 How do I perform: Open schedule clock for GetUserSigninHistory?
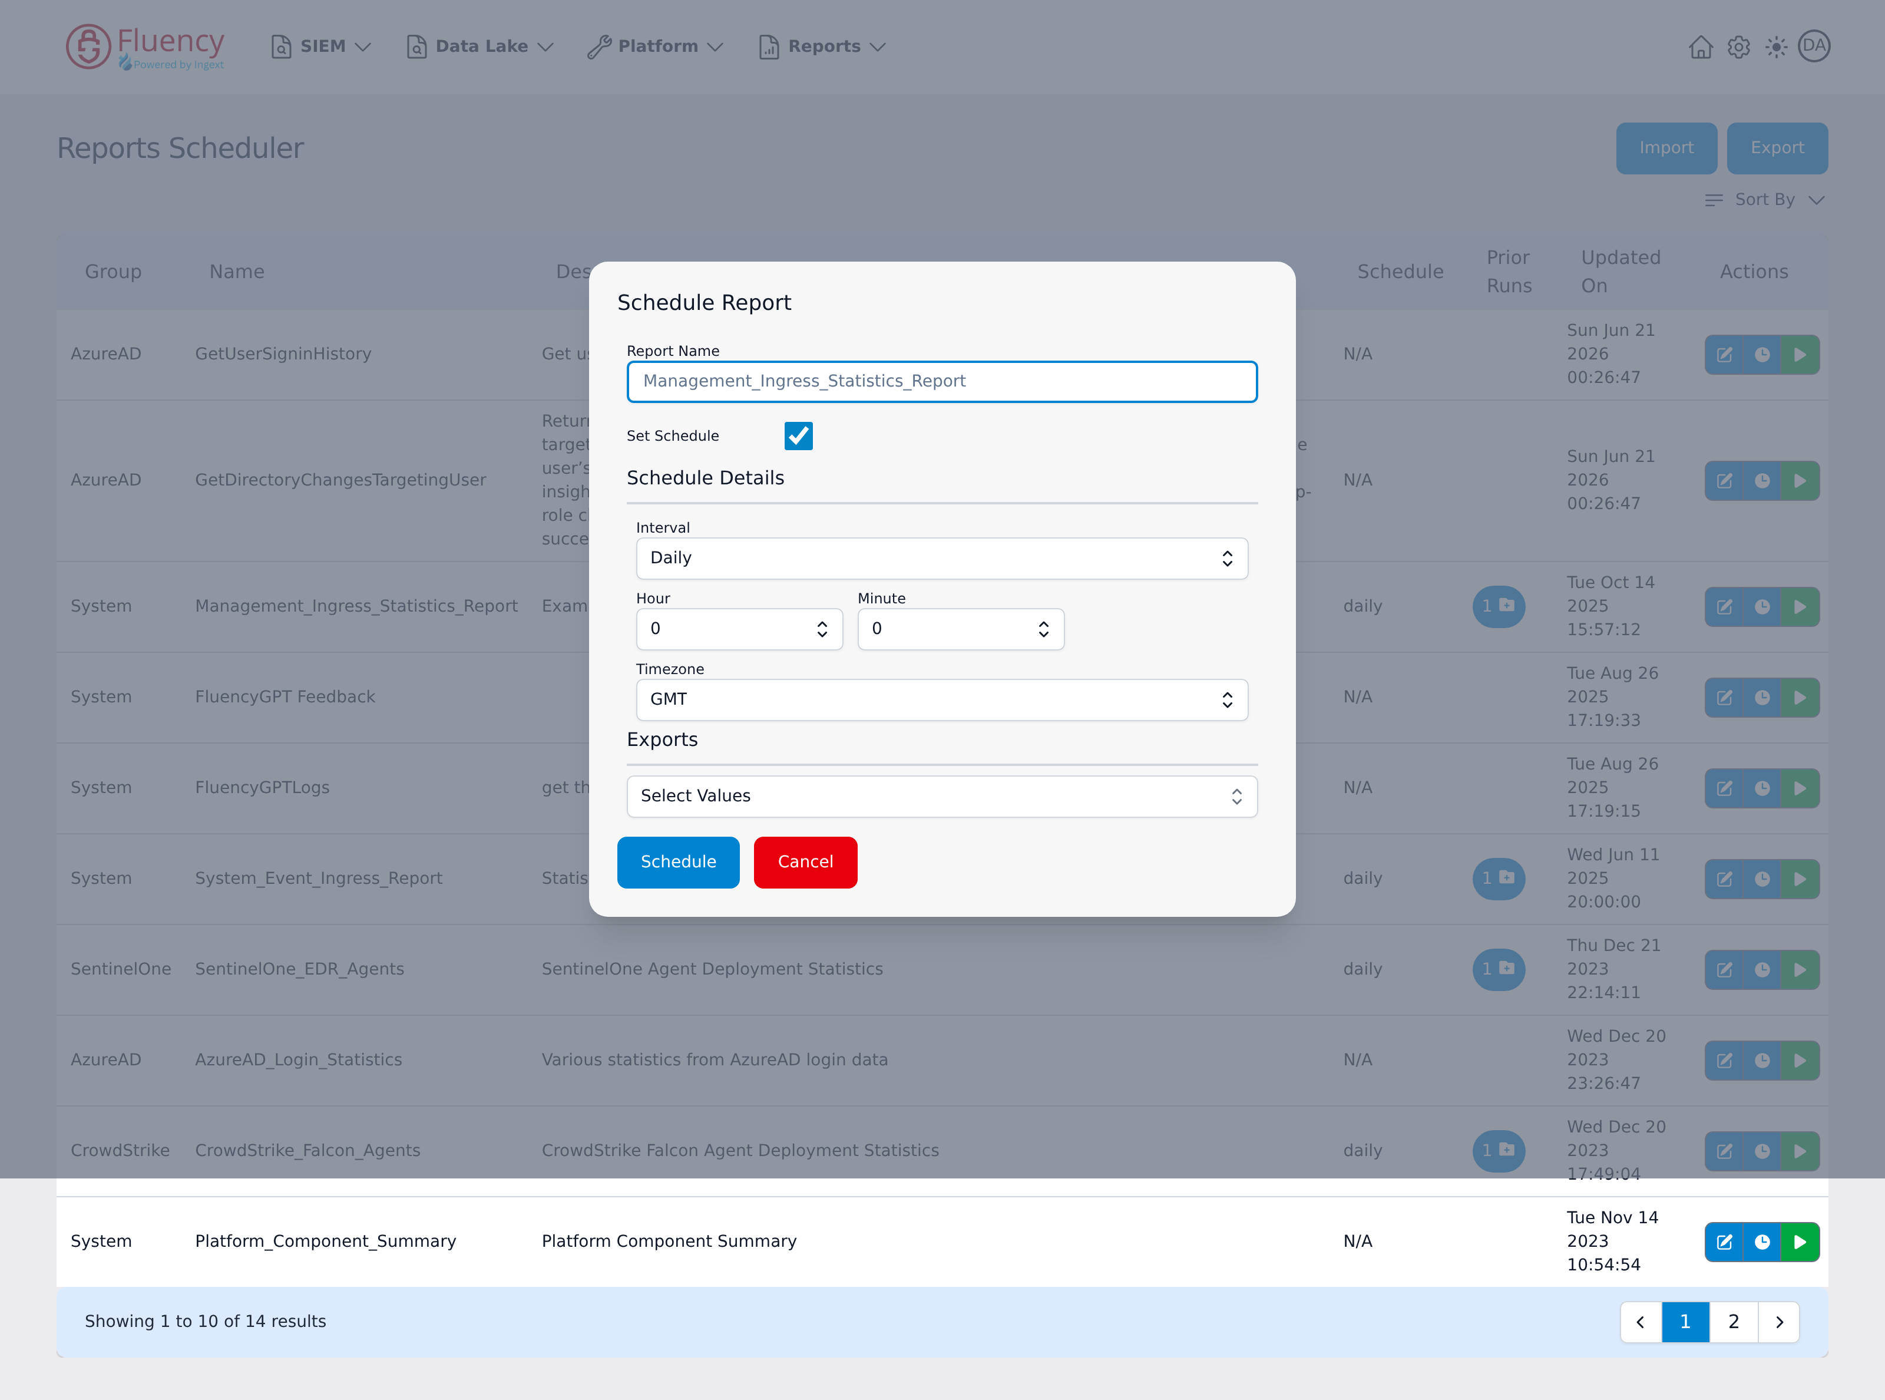1762,354
